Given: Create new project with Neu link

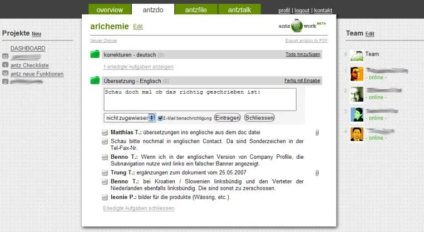Looking at the screenshot, I should tap(37, 34).
